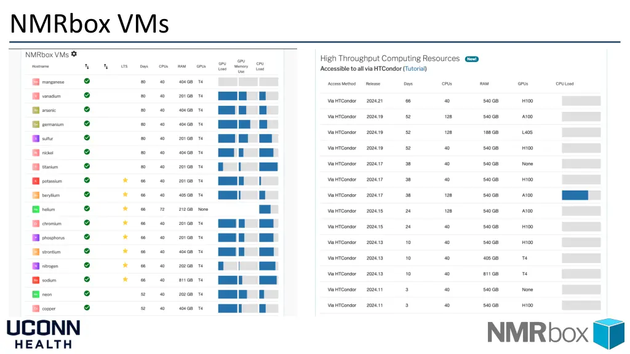Click the release value 2024.21

tap(375, 101)
